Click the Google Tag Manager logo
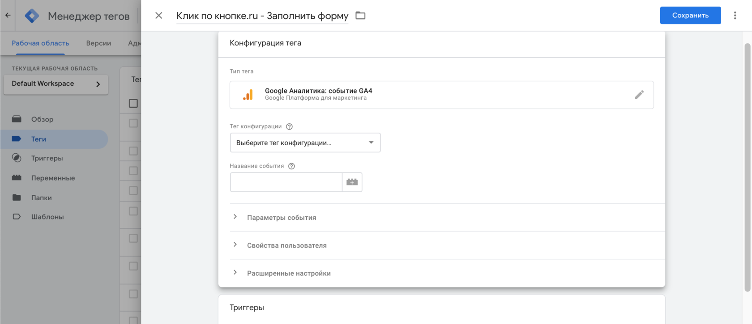Viewport: 752px width, 324px height. (x=32, y=16)
